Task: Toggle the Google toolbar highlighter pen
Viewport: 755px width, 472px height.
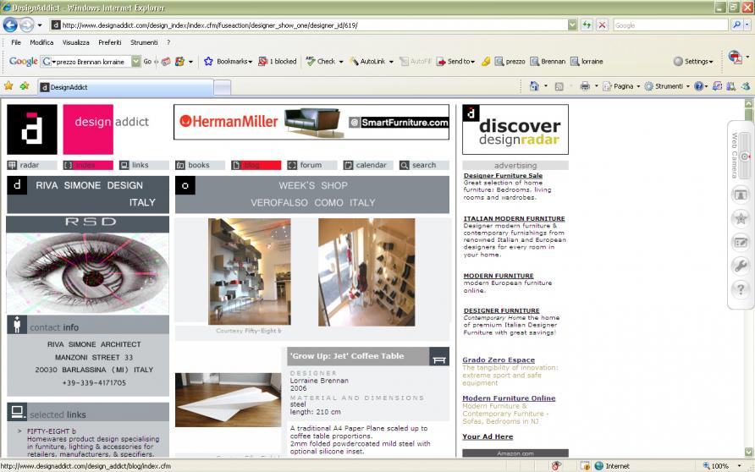Action: point(486,61)
